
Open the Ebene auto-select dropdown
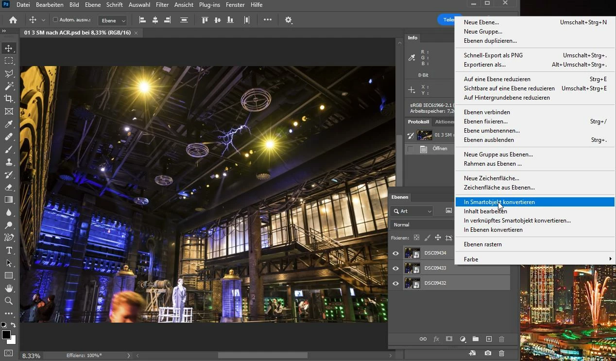pyautogui.click(x=113, y=20)
